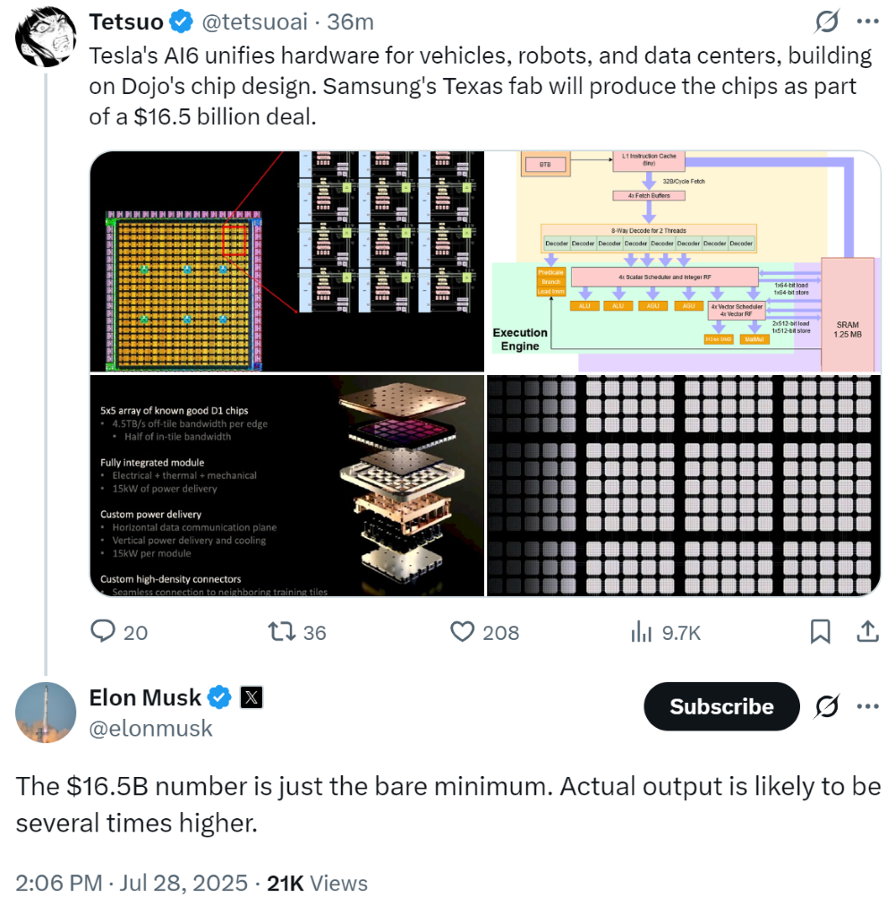Share the Tetsuo post via upload icon

click(x=866, y=632)
